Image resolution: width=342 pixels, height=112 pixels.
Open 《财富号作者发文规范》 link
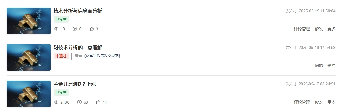coord(102,56)
